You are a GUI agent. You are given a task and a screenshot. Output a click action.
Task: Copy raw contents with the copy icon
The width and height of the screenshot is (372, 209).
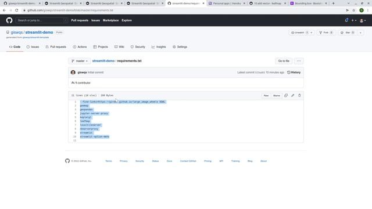(x=286, y=95)
